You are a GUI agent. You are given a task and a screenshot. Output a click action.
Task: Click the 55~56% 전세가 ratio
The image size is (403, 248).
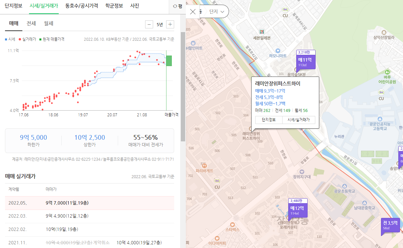145,137
